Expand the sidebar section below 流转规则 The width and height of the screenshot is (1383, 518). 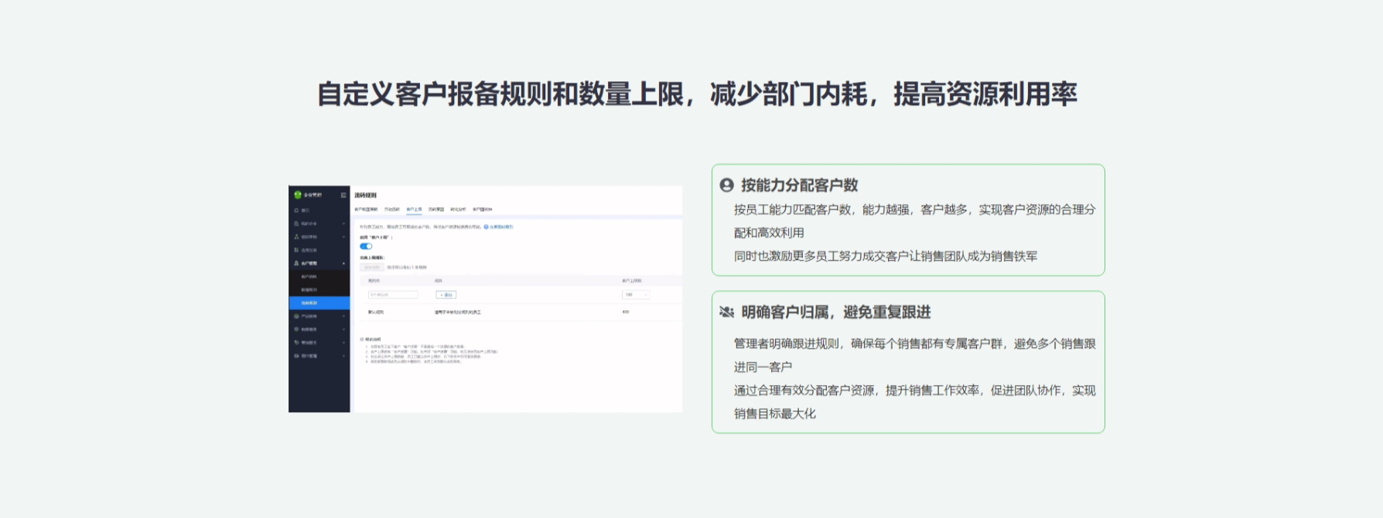point(343,316)
